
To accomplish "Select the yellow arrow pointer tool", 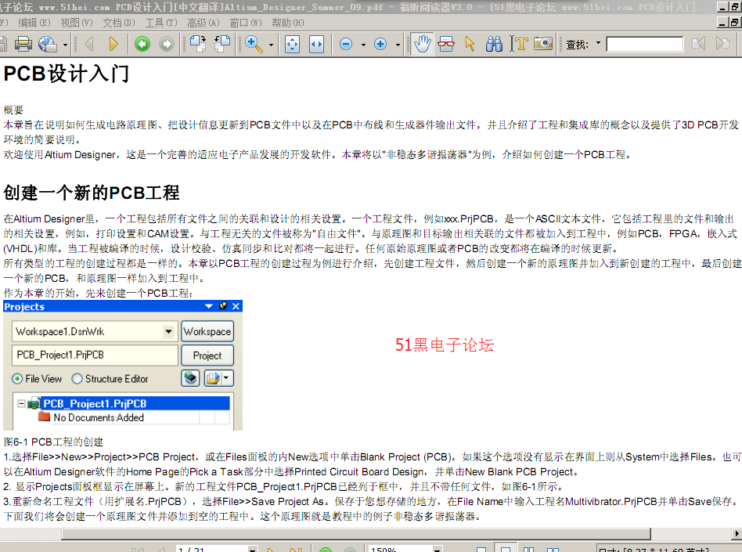I will [x=470, y=44].
